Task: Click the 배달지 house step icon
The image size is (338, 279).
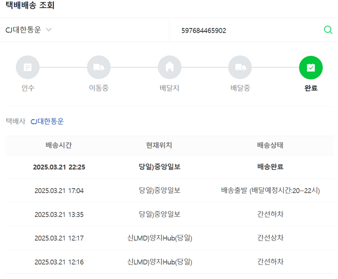Action: coord(169,67)
